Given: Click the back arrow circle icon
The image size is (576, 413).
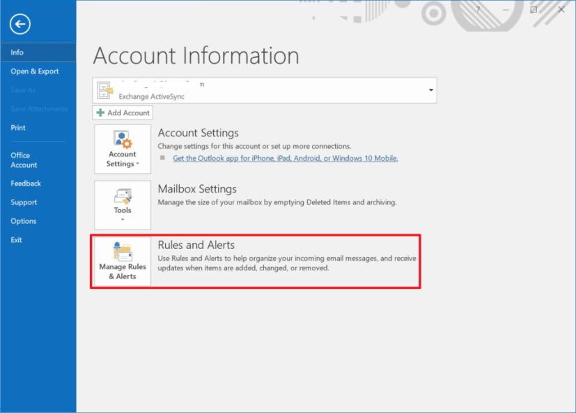Looking at the screenshot, I should click(x=20, y=24).
